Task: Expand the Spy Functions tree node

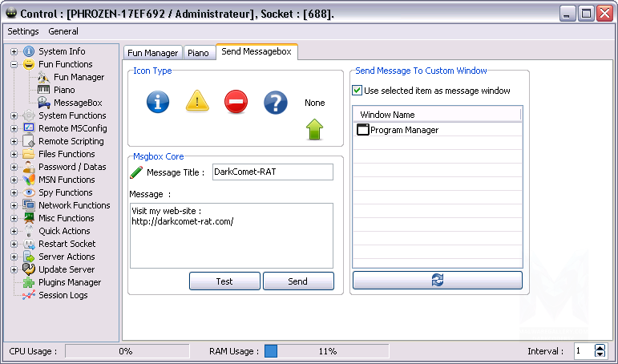Action: (x=14, y=192)
